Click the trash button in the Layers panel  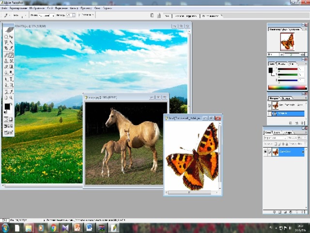point(302,212)
